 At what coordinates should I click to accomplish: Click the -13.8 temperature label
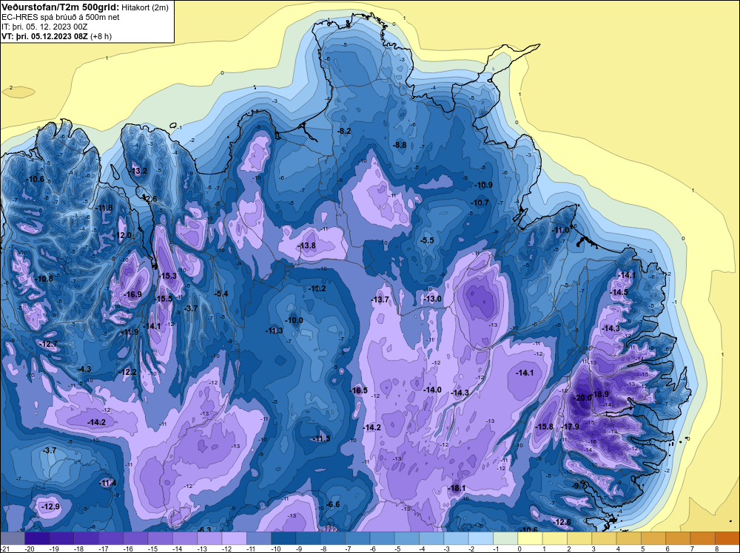click(308, 245)
